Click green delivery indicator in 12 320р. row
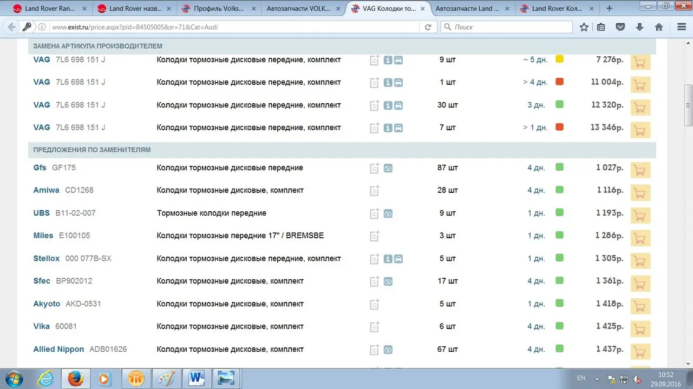The width and height of the screenshot is (693, 389). coord(559,104)
